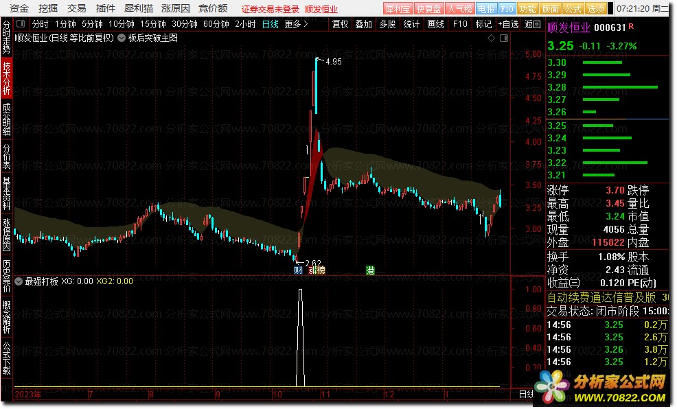Click the 标记 toolbar item
Viewport: 677px width, 409px height.
[x=483, y=24]
